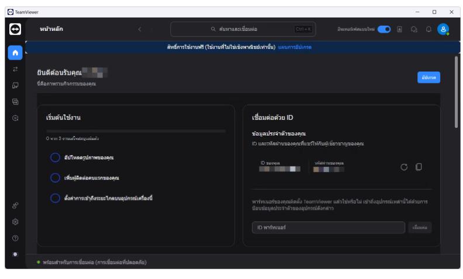Select the เพิ่มผู้ติดต่อคนแรกของคุณ task circle

point(55,177)
